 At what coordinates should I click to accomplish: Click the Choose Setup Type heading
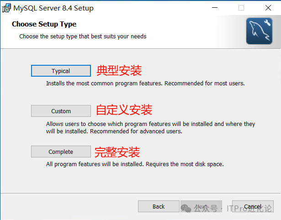coord(44,24)
